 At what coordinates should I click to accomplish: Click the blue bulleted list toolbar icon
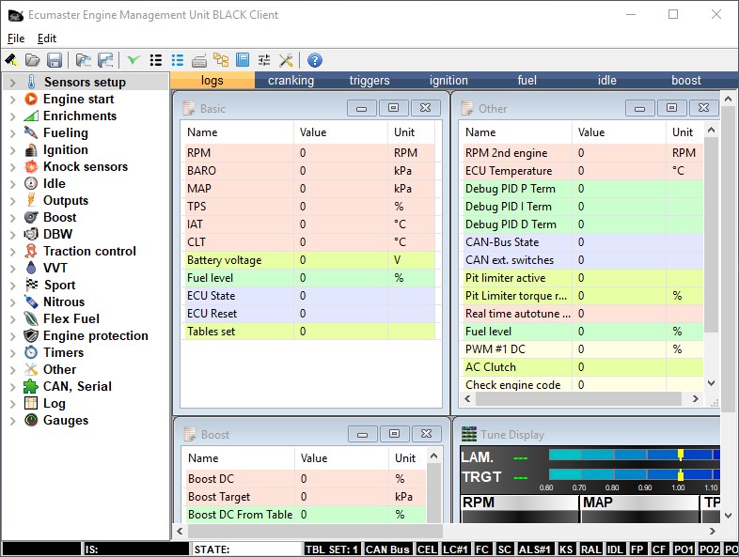coord(177,60)
